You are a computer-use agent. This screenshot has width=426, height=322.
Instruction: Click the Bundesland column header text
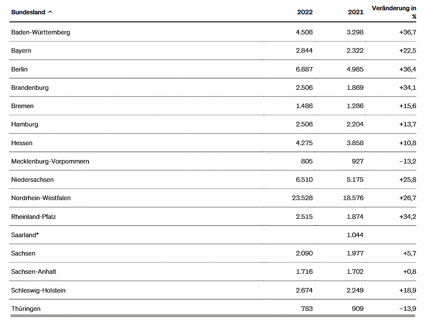[28, 12]
